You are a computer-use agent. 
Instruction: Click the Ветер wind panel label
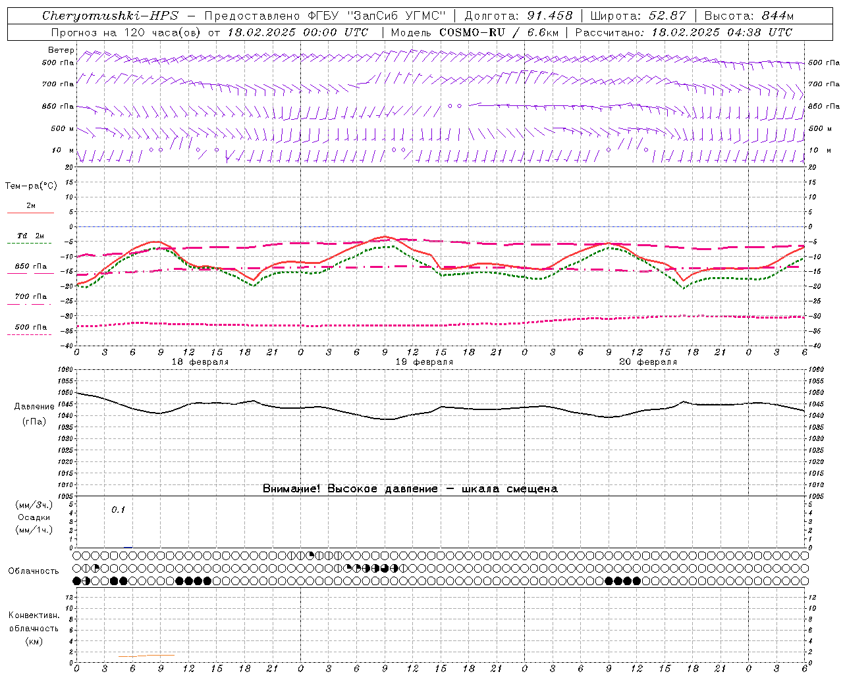coord(61,50)
